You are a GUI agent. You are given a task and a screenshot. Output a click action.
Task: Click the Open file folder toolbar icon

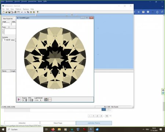[6, 12]
